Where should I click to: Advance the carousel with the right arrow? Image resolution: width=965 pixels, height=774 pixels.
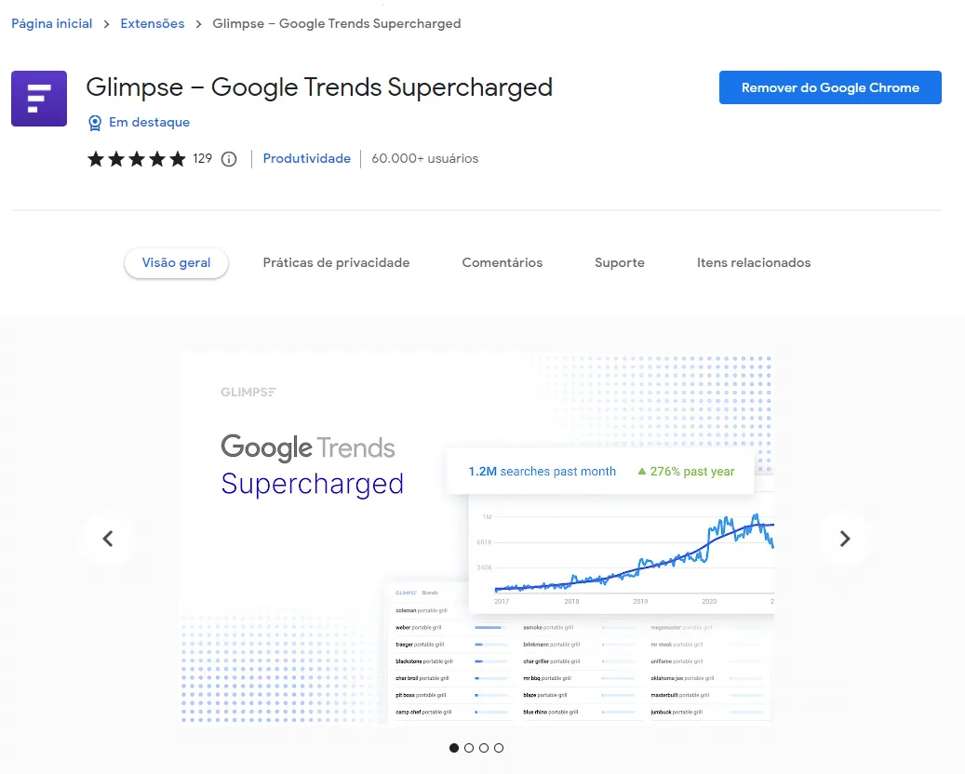844,539
